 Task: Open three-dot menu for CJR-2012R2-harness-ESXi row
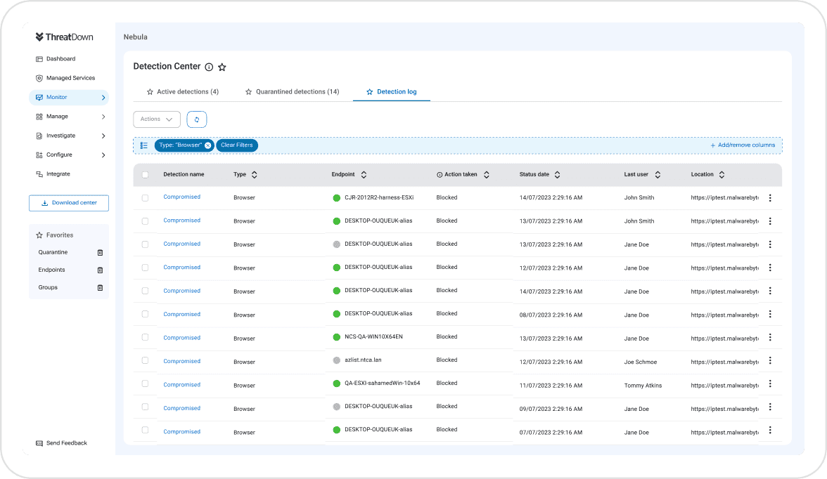tap(770, 198)
